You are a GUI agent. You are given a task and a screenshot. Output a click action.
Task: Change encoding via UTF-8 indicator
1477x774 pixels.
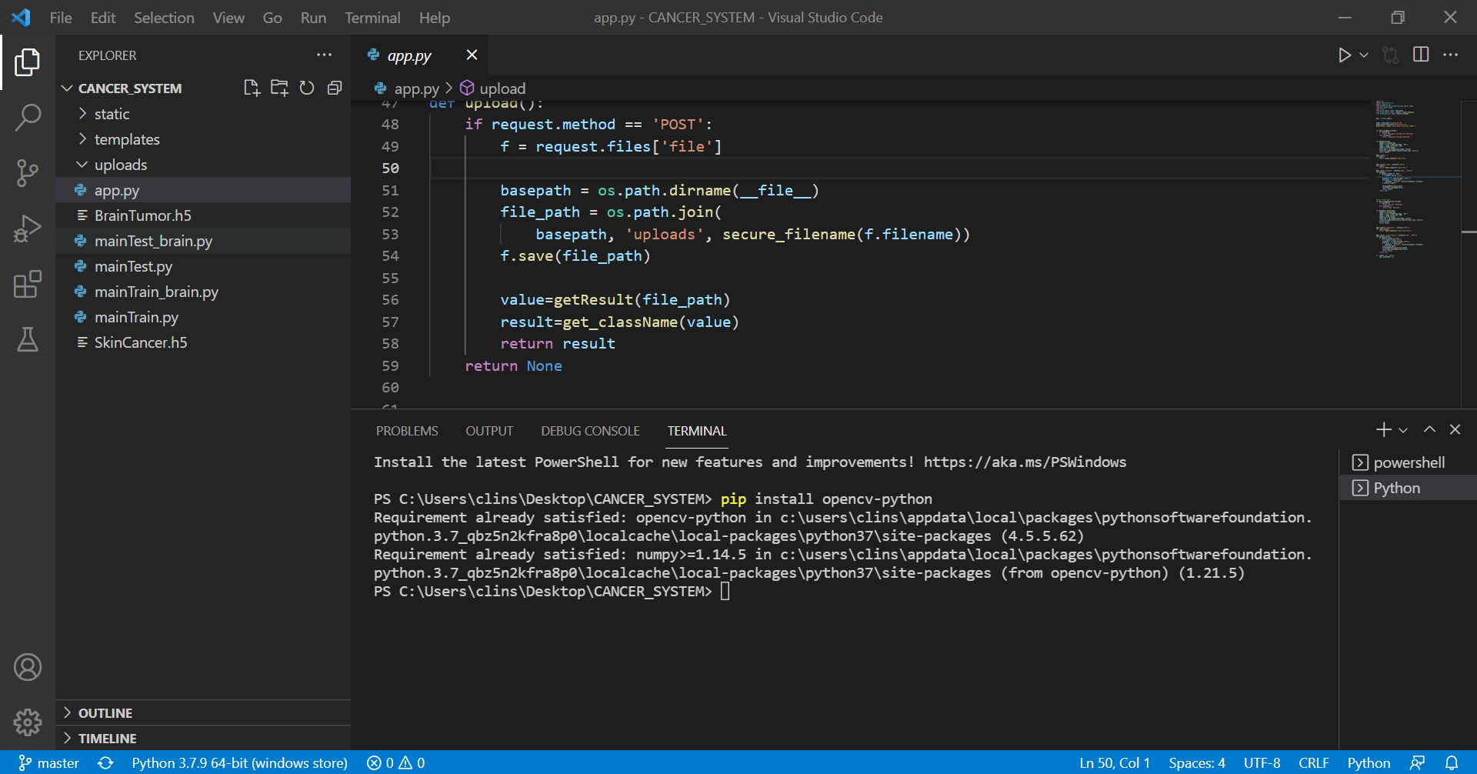click(1262, 762)
